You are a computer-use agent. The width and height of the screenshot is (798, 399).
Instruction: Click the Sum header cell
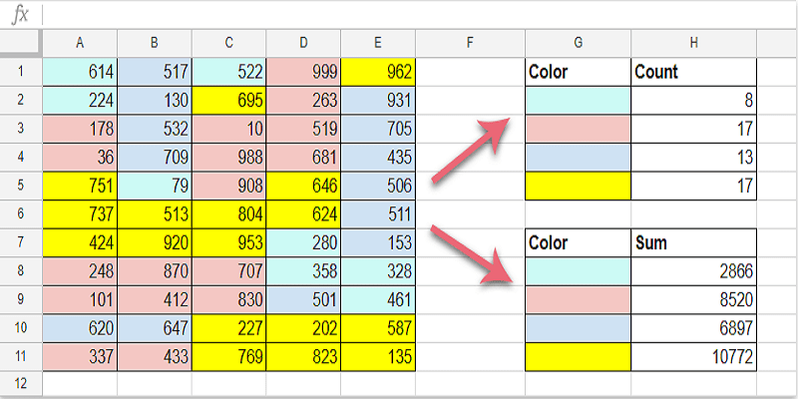click(x=694, y=241)
